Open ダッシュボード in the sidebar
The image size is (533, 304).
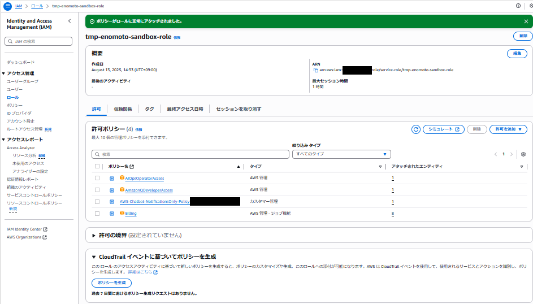pyautogui.click(x=20, y=63)
